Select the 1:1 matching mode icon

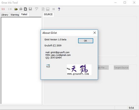point(3,9)
